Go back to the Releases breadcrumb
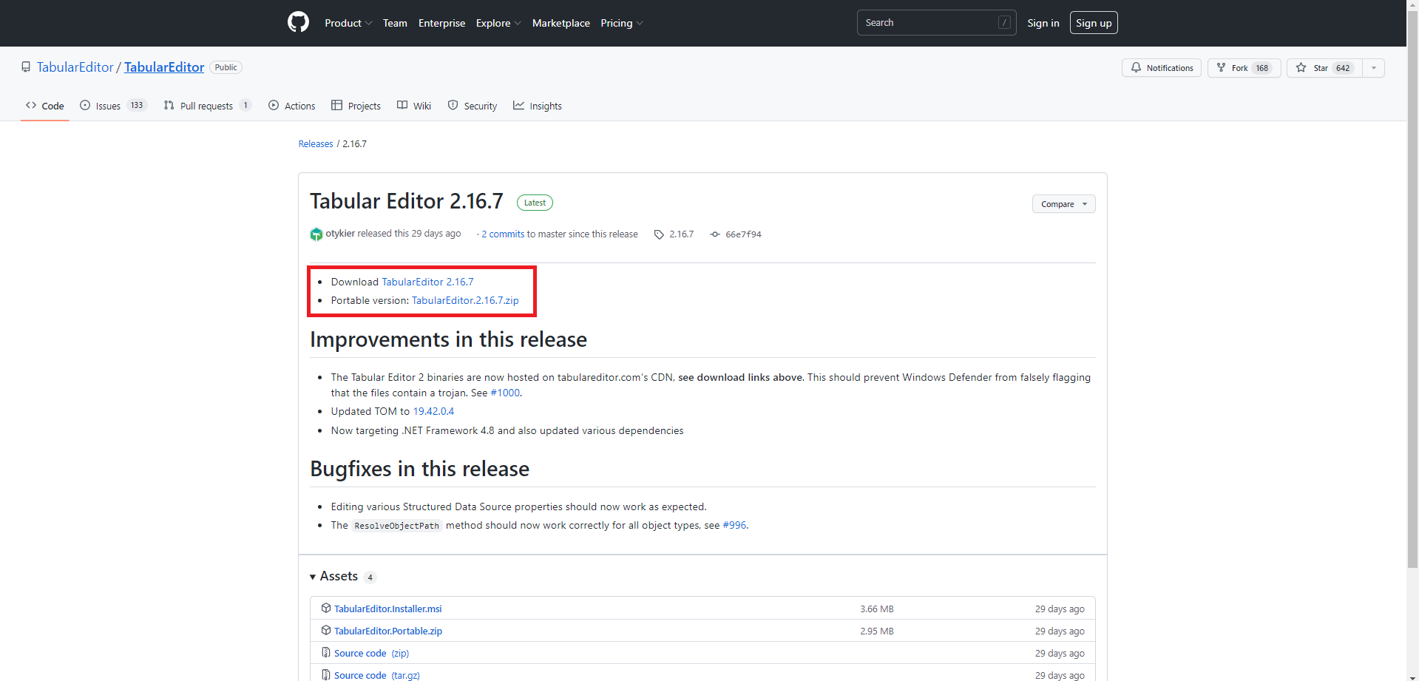Screen dimensions: 1419x681 pos(316,144)
